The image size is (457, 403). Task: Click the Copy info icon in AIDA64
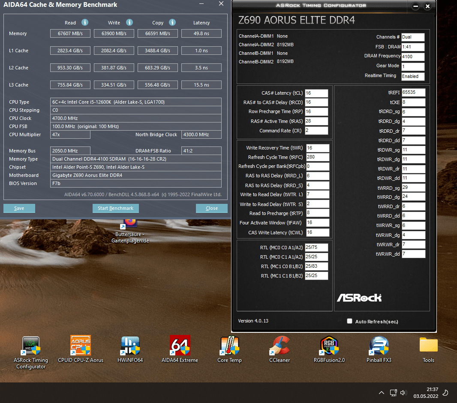point(172,22)
